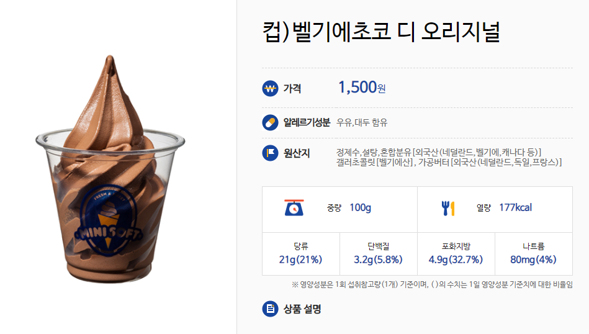Click the Mini Soft logo on cup
The image size is (589, 334).
[108, 221]
